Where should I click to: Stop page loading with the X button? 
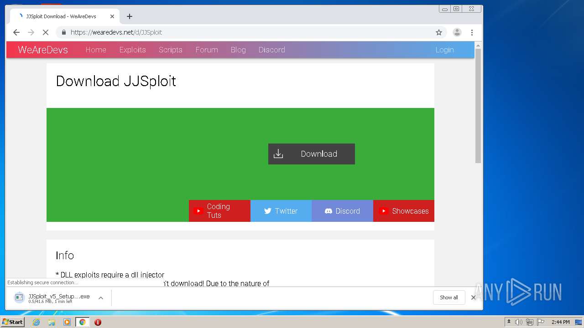coord(46,32)
